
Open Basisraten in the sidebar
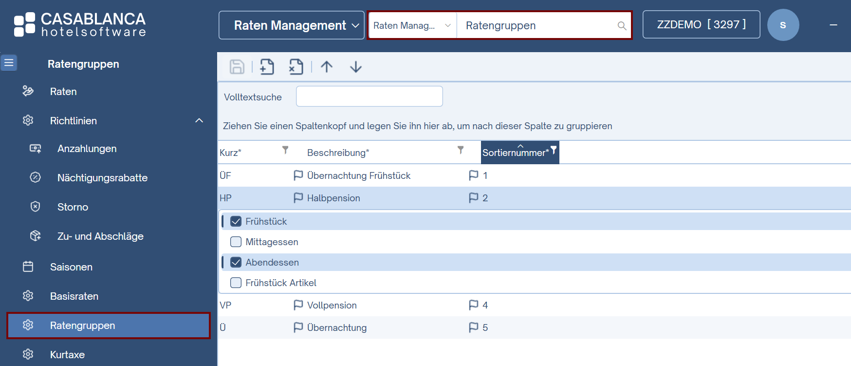(74, 296)
